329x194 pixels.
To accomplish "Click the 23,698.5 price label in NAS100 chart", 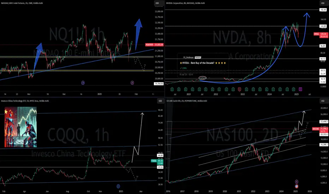I will coord(324,121).
